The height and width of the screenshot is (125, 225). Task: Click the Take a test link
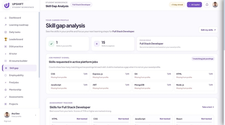(x=208, y=107)
